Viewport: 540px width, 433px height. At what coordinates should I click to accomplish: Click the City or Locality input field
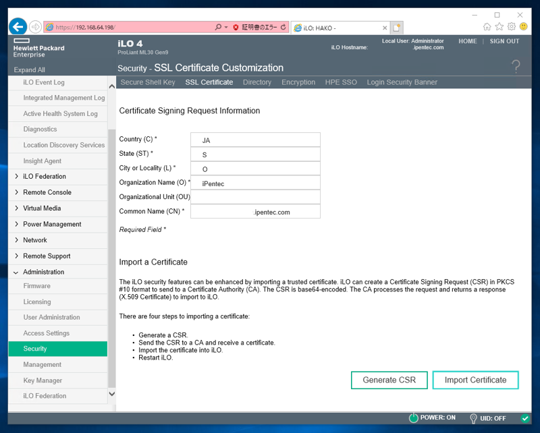coord(255,169)
